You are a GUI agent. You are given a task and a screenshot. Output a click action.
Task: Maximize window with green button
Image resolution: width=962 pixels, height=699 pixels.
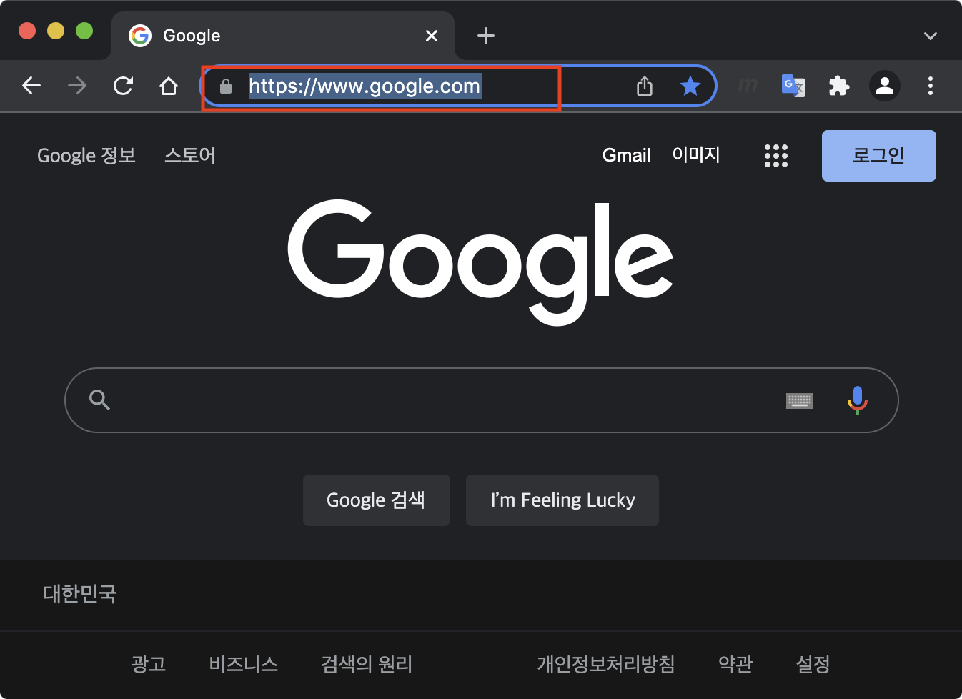(x=84, y=31)
